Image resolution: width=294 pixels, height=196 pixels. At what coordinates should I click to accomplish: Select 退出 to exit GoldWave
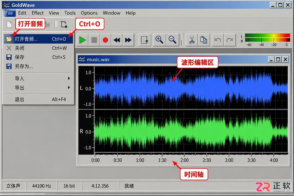pyautogui.click(x=38, y=99)
